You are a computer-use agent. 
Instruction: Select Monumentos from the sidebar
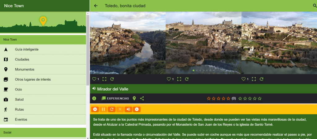coord(24,69)
